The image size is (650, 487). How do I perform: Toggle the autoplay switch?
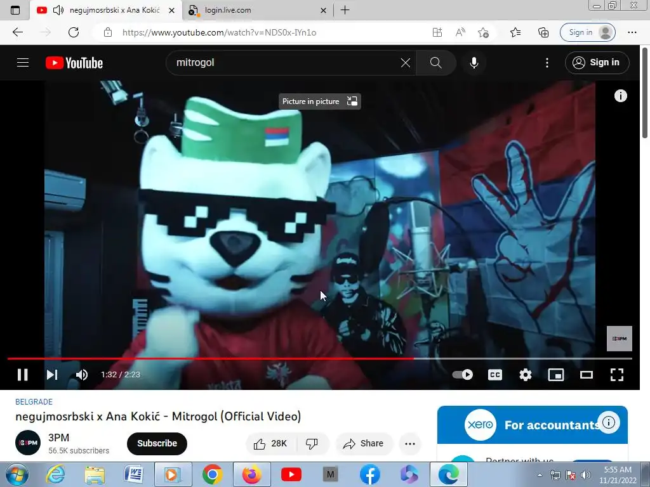(x=463, y=375)
